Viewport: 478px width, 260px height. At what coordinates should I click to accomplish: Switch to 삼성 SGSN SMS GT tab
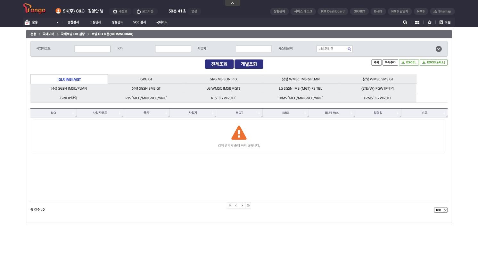(146, 88)
